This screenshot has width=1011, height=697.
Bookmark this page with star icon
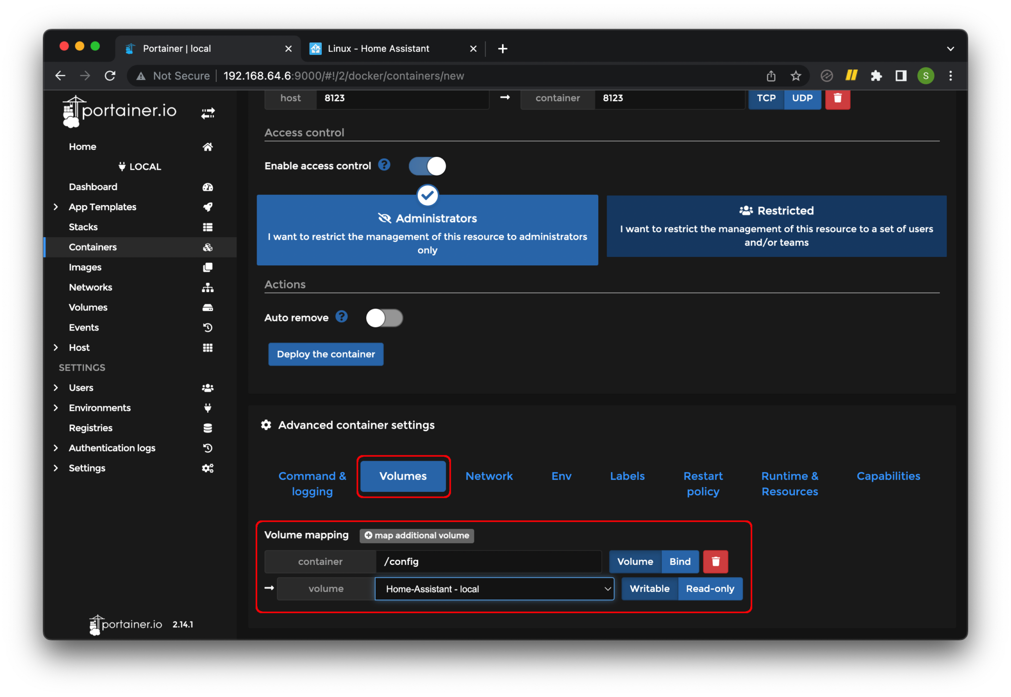pos(795,76)
